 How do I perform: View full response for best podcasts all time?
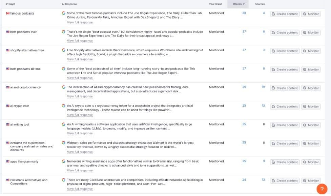coord(80,78)
